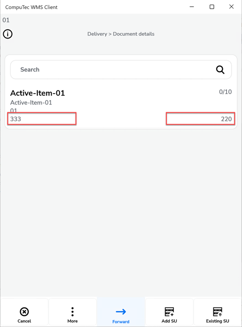The height and width of the screenshot is (327, 242).
Task: Open the More options menu
Action: click(73, 312)
